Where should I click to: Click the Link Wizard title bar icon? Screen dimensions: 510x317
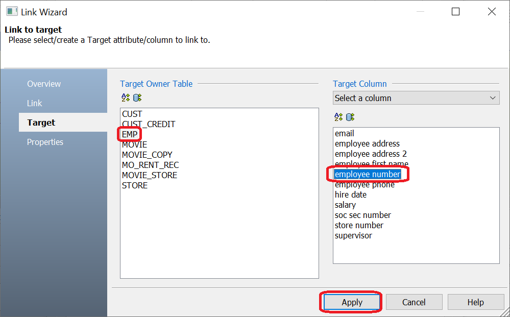(x=12, y=12)
